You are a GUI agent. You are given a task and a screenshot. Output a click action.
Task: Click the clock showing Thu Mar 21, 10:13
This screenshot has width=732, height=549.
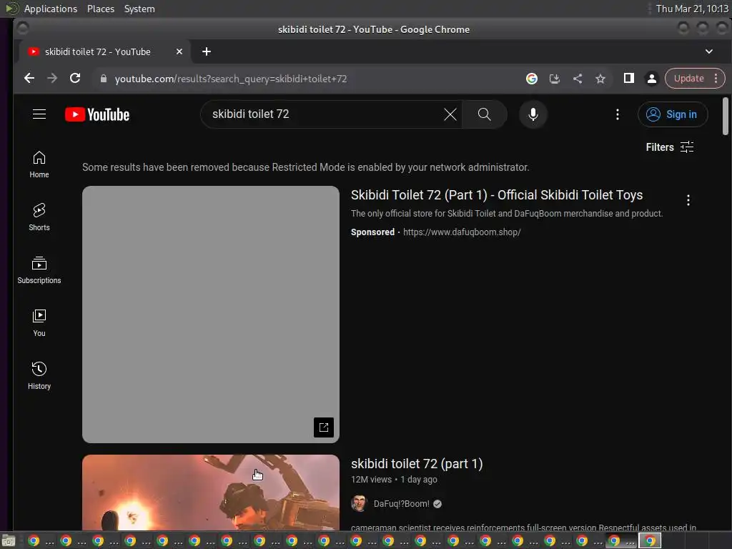pos(692,9)
